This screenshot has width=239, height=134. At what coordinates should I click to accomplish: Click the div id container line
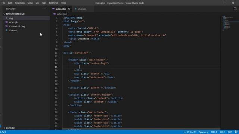(x=77, y=53)
